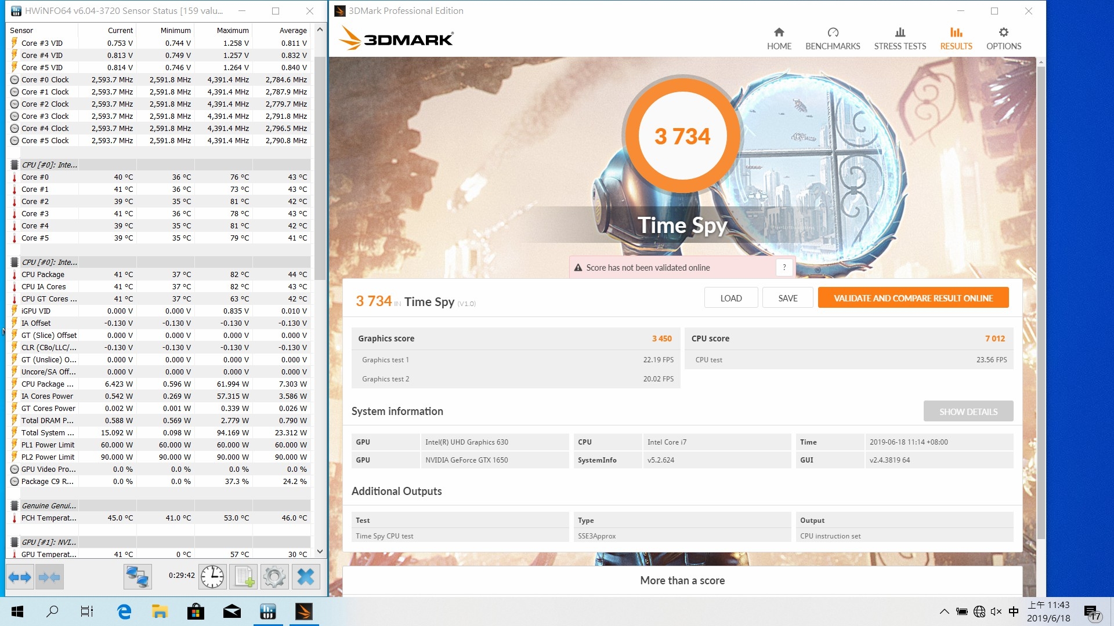Click warning triangle on validation notice

[x=578, y=268]
